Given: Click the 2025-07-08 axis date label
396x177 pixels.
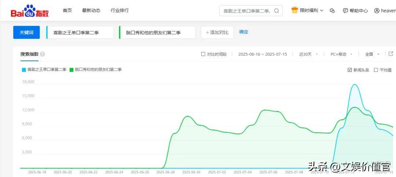Looking at the screenshot, I should (294, 172).
